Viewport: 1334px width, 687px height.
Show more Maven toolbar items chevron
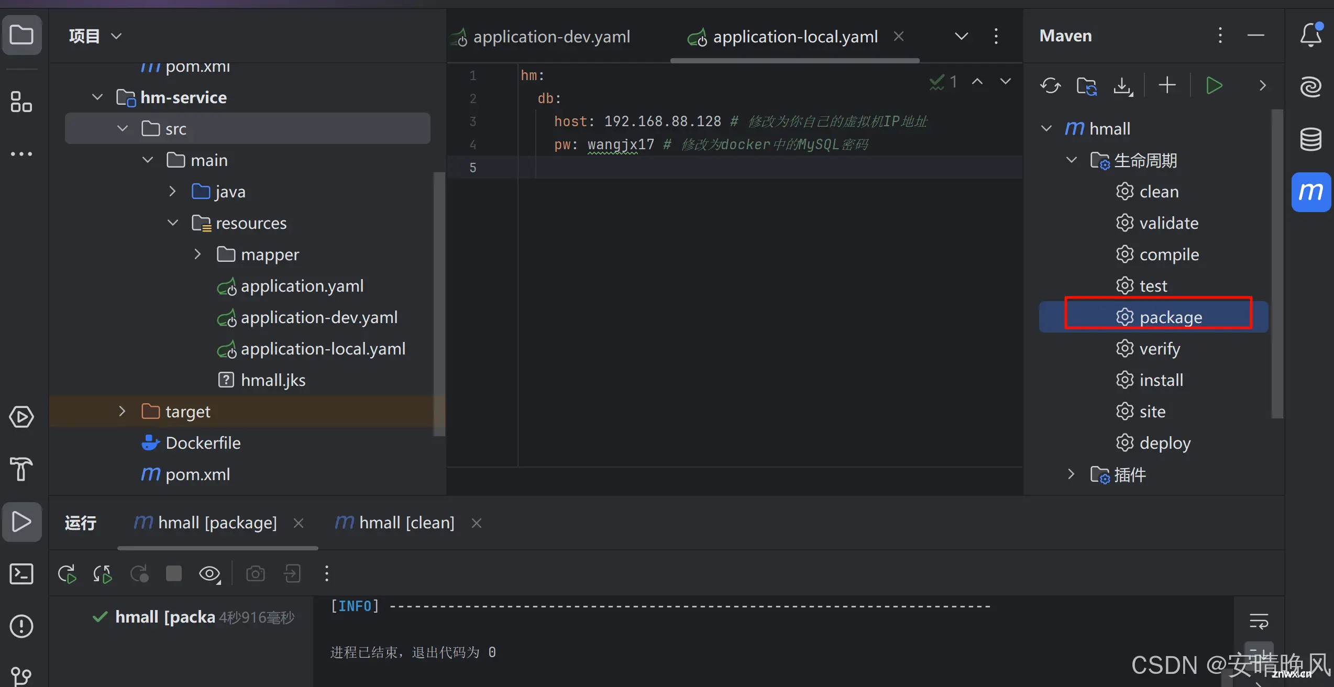1262,85
